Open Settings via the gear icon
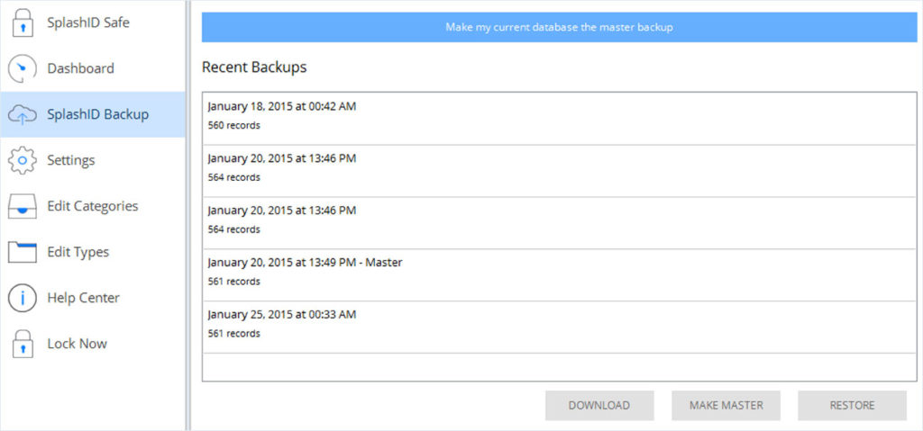Image resolution: width=923 pixels, height=431 pixels. (x=23, y=160)
